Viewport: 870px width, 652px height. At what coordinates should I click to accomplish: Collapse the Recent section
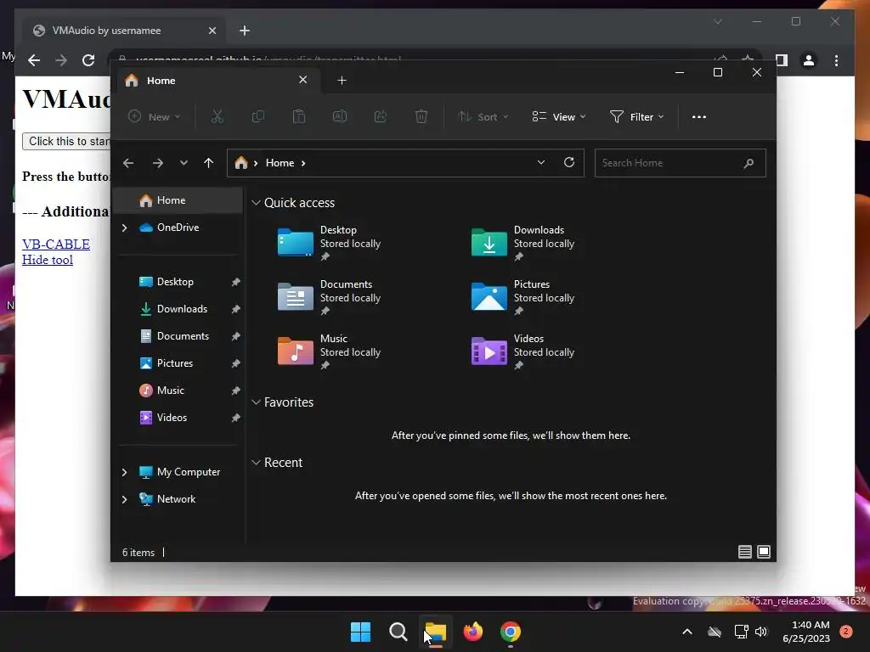256,463
